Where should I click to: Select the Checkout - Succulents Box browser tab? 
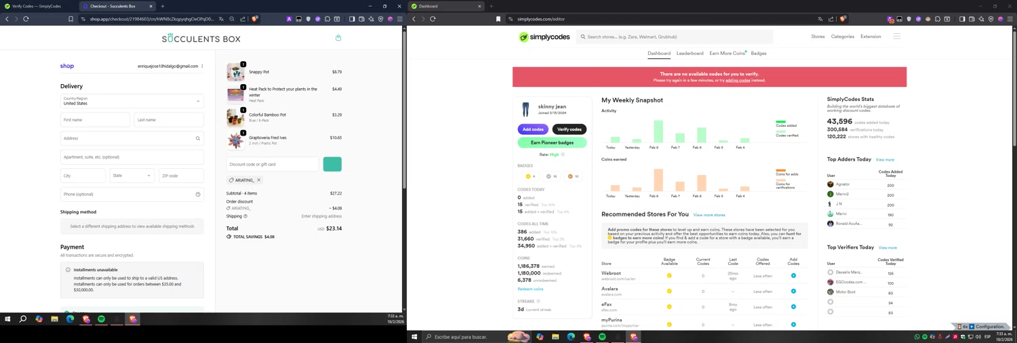[116, 6]
